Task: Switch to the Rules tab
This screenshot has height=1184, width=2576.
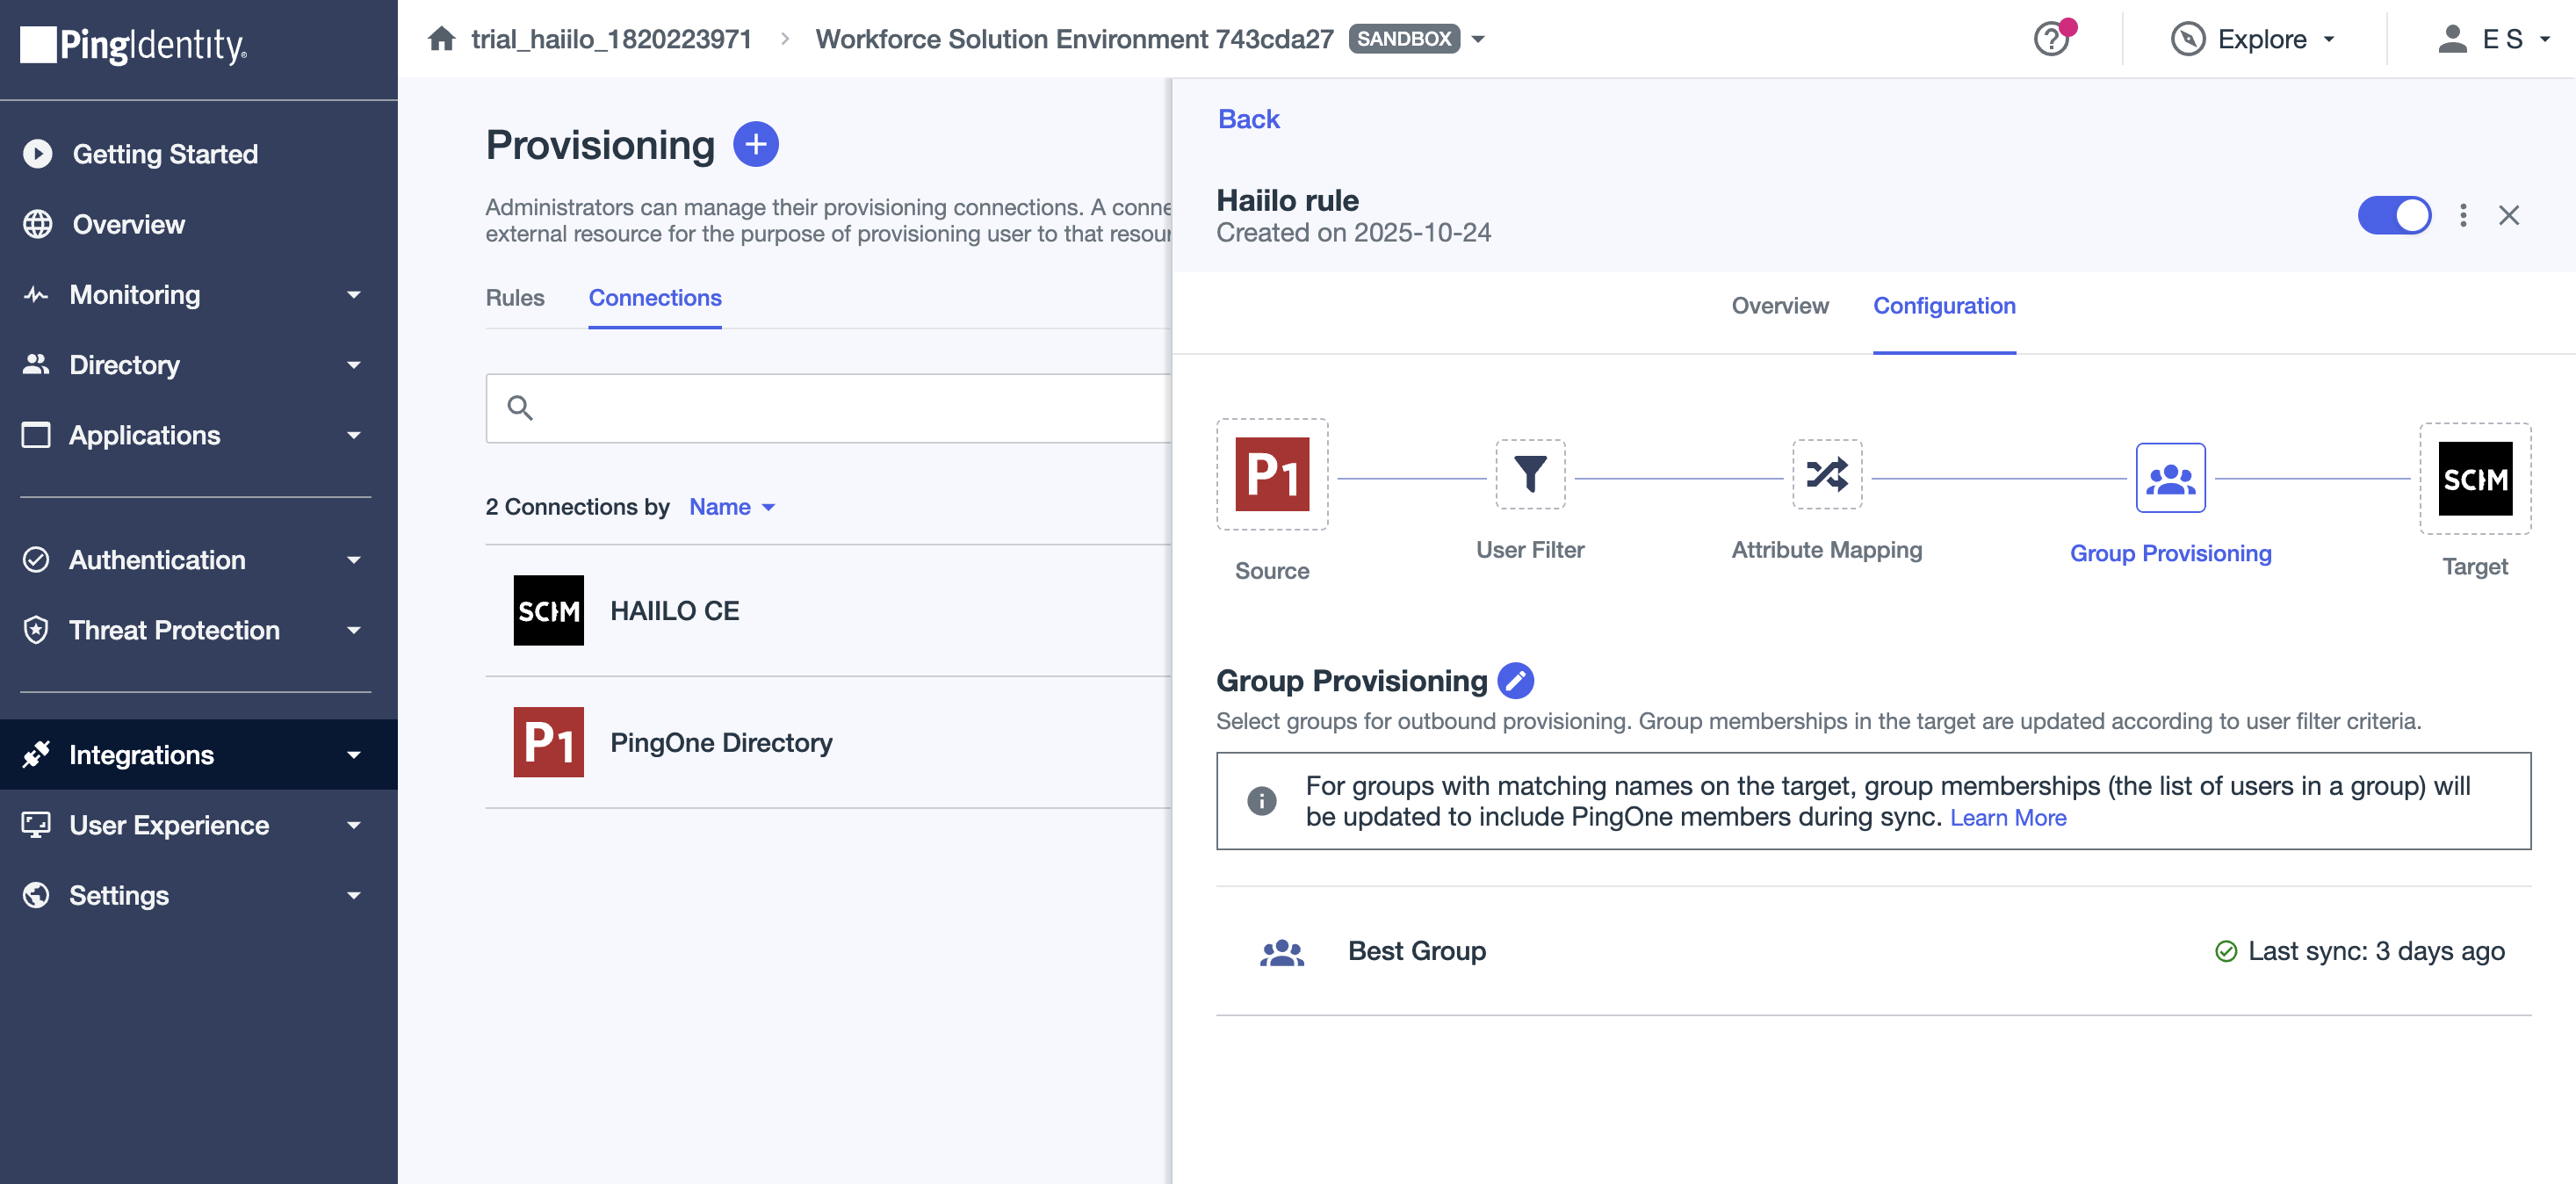Action: click(515, 298)
